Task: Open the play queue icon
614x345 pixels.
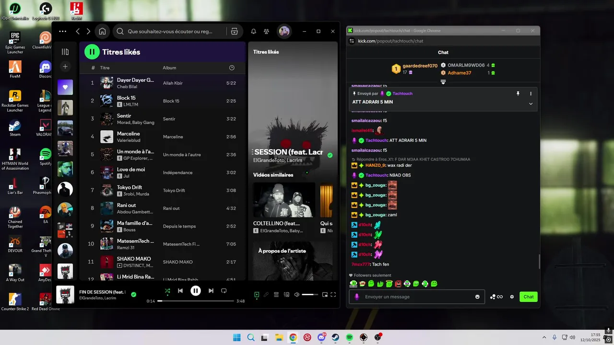Action: click(x=276, y=295)
